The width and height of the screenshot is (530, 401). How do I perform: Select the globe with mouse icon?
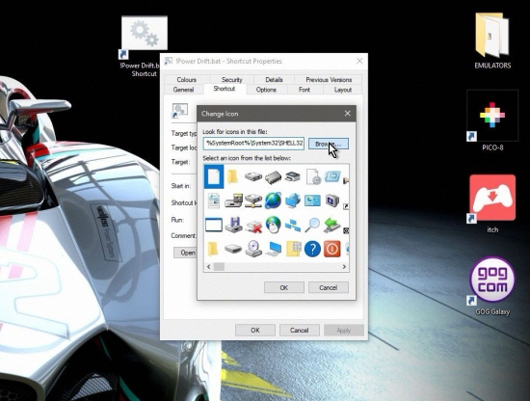[x=273, y=225]
